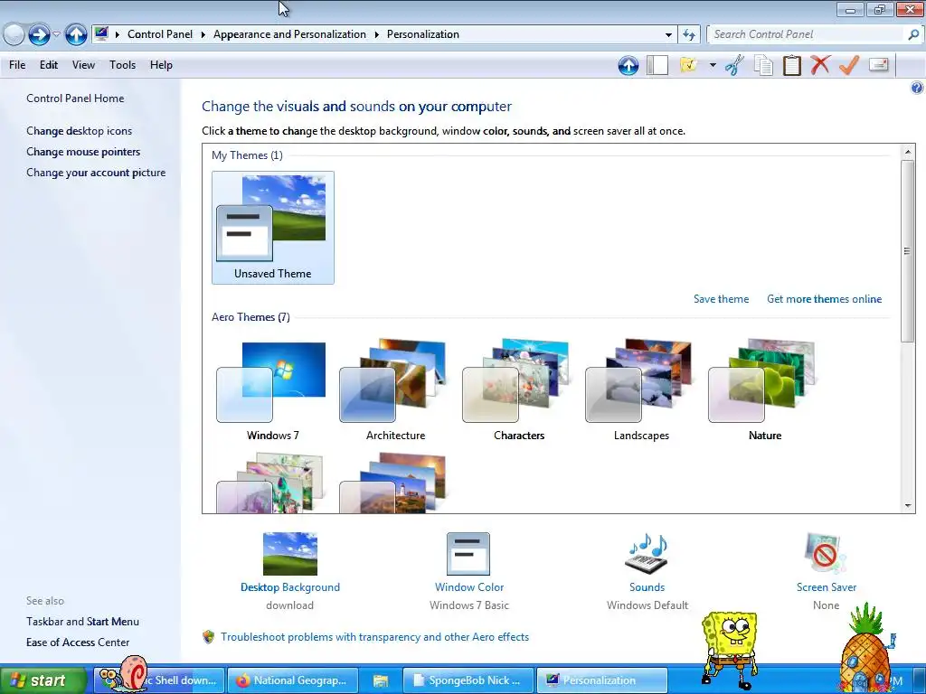Open Taskbar and Start Menu link
This screenshot has width=926, height=694.
click(x=82, y=622)
